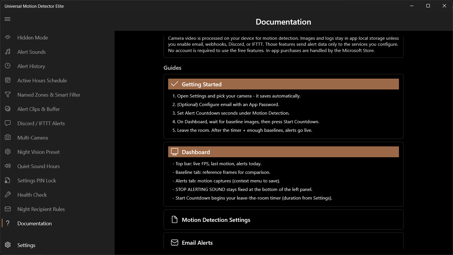Screen dimensions: 453x255
Task: Collapse the Dashboard guide section
Action: pos(283,152)
